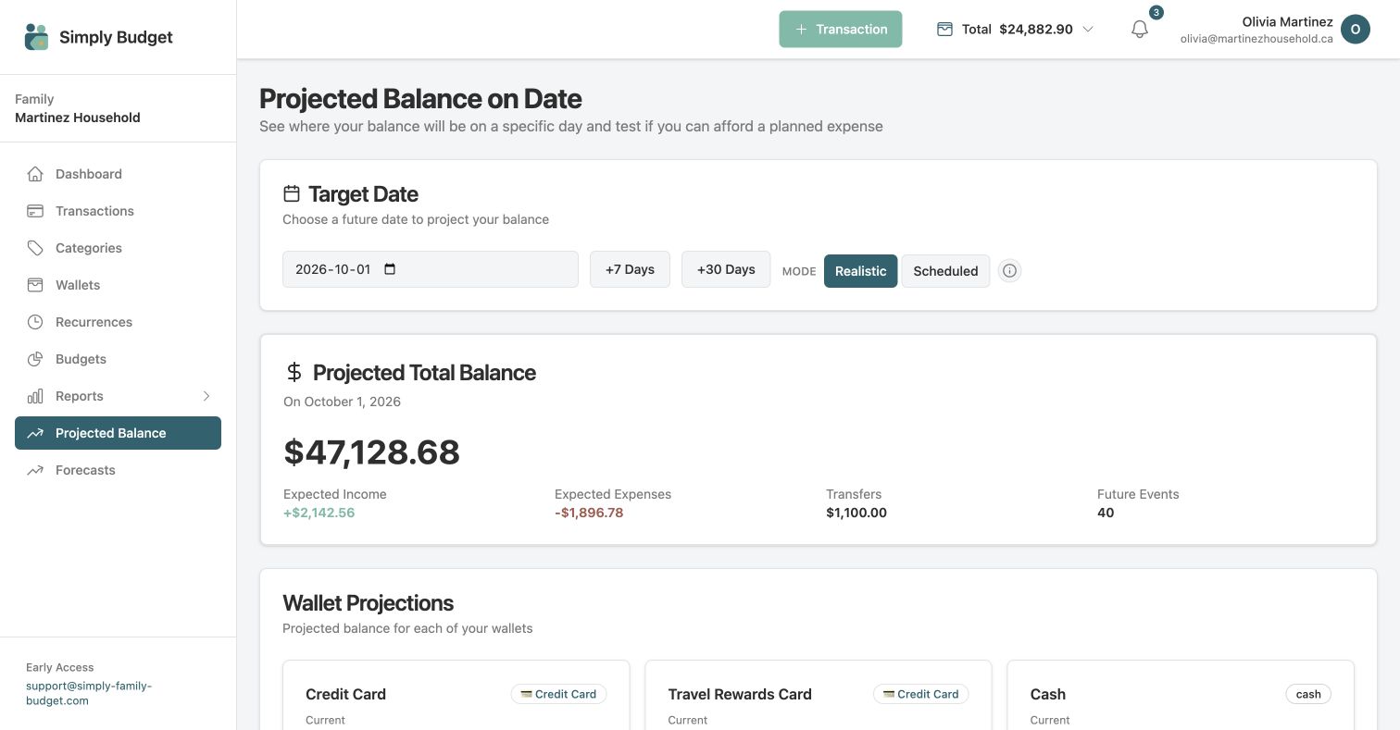Add a new Transaction
The height and width of the screenshot is (730, 1400).
click(x=841, y=30)
